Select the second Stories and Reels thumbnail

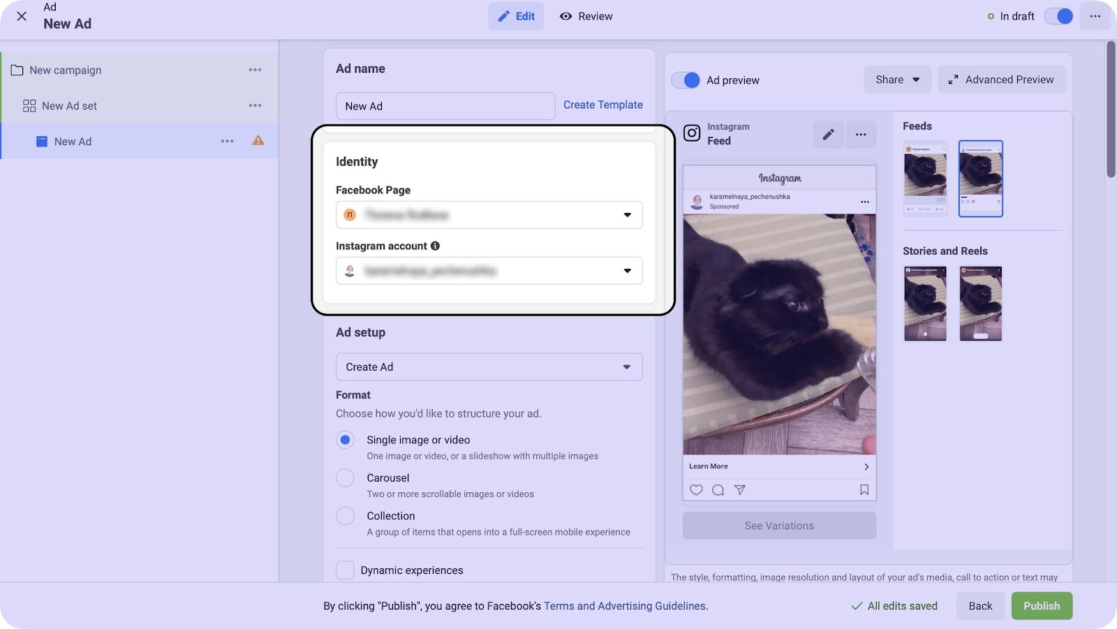(980, 304)
